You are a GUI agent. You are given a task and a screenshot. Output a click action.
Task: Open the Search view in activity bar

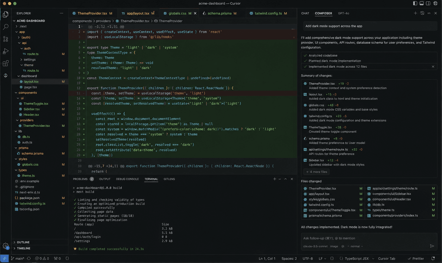5,27
